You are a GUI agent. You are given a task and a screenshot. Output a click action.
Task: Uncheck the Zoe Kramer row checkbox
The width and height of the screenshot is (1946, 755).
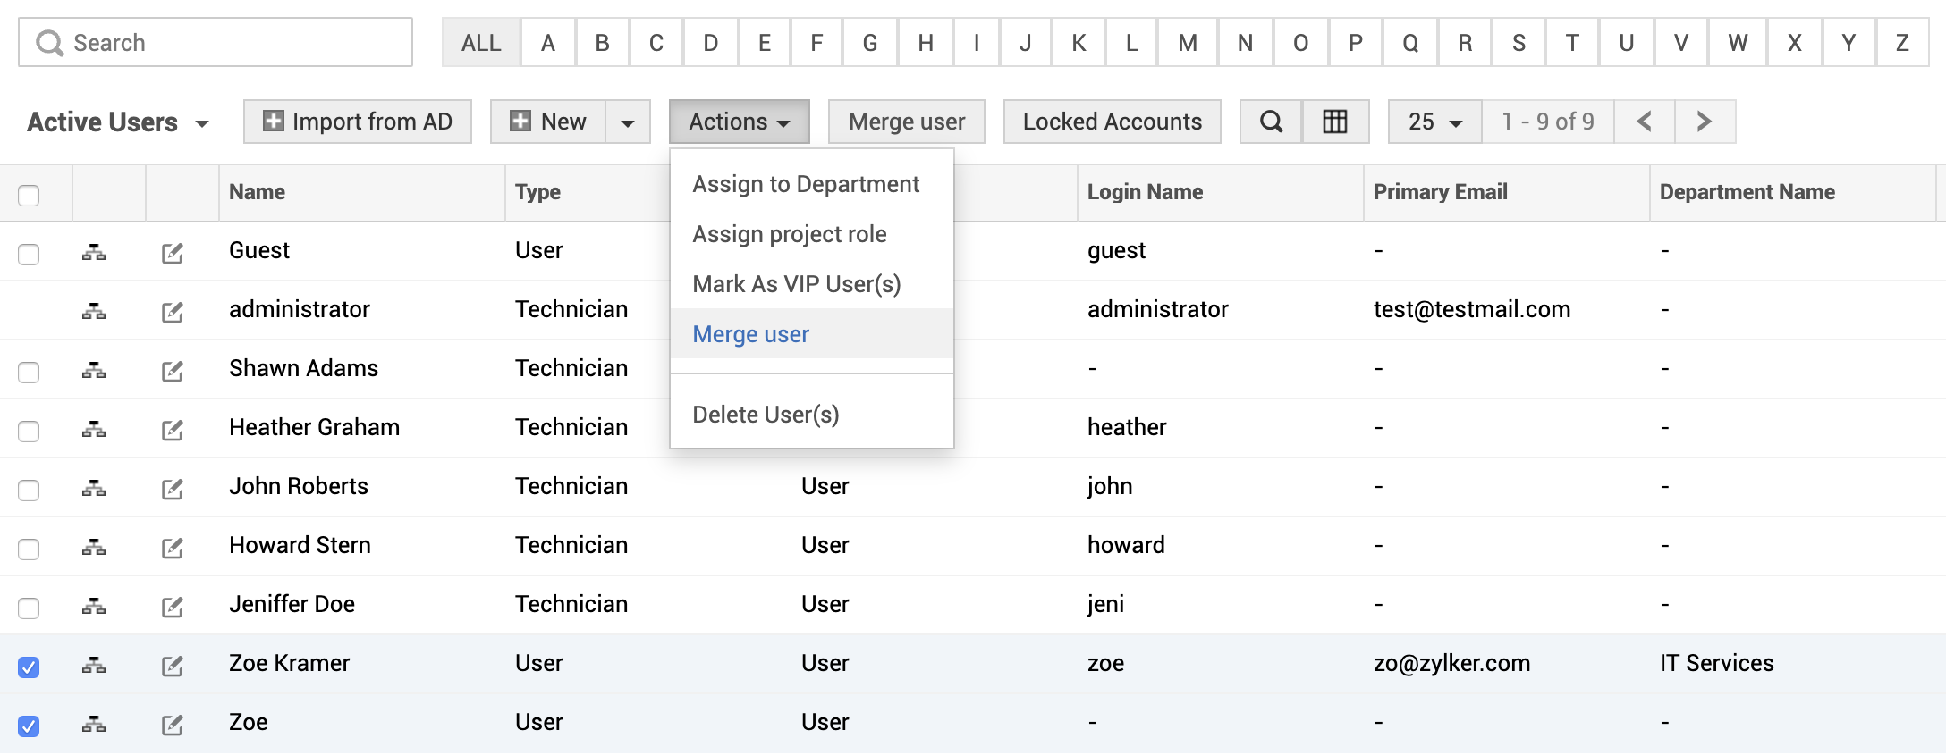[x=29, y=667]
